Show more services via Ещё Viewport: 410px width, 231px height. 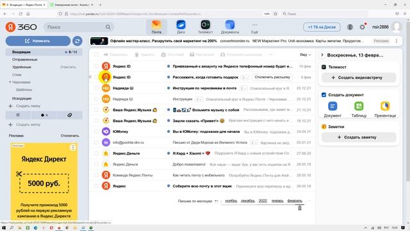[254, 28]
